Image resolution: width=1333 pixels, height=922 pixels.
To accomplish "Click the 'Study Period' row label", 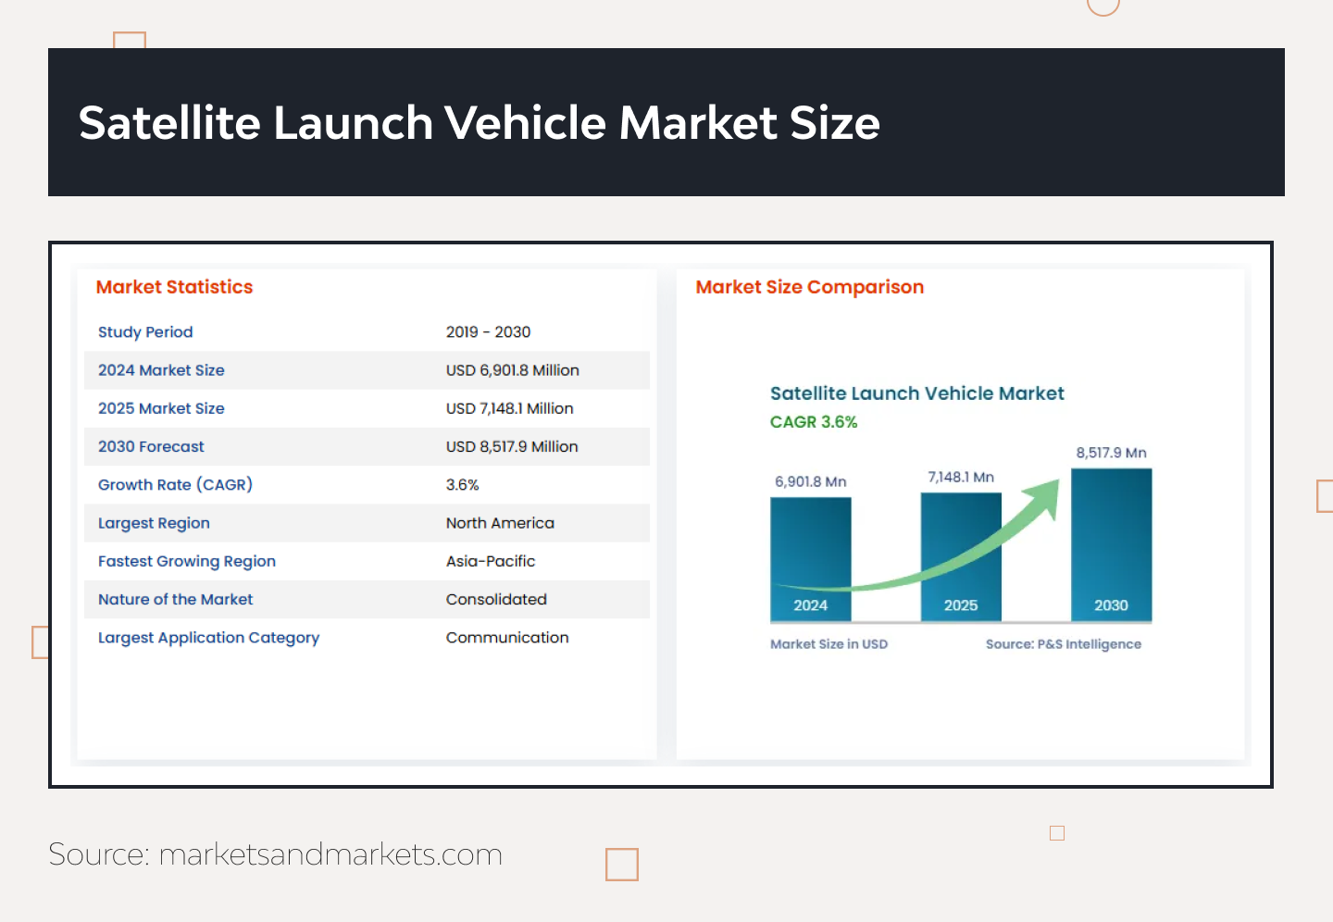I will 145,332.
